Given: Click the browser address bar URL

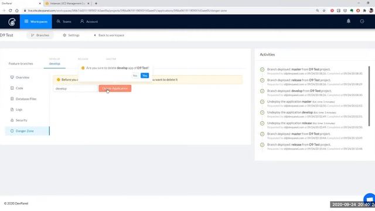Looking at the screenshot, I should click(x=127, y=11).
